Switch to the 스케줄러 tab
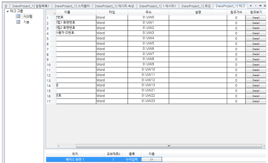This screenshot has width=268, height=163. click(72, 6)
